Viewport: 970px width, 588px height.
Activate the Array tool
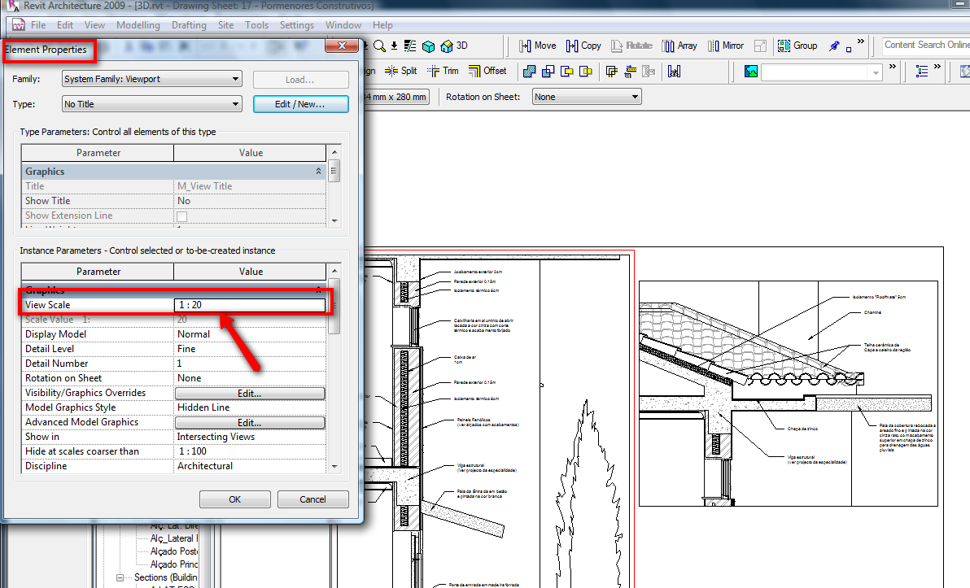click(x=679, y=46)
